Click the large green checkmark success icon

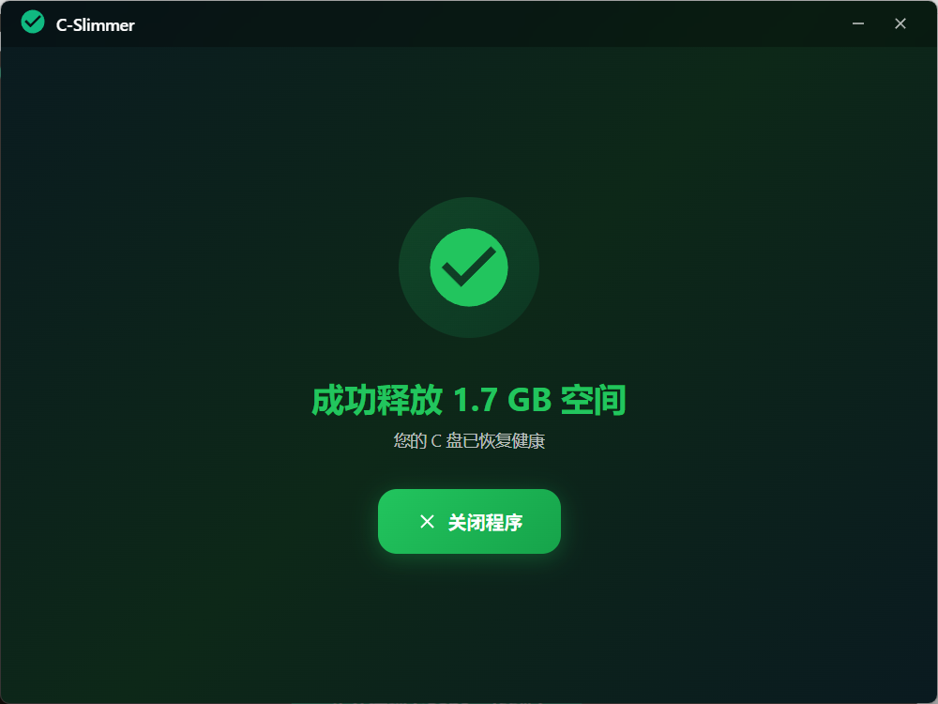(x=469, y=268)
